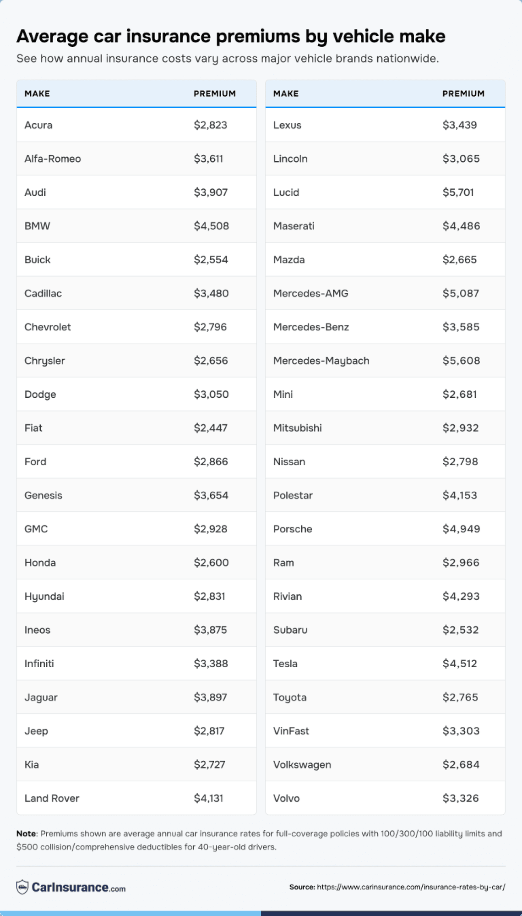
Task: Click the Note text about premiums
Action: (x=259, y=840)
